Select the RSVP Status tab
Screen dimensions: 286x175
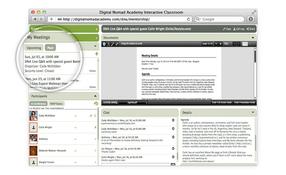[x=56, y=104]
